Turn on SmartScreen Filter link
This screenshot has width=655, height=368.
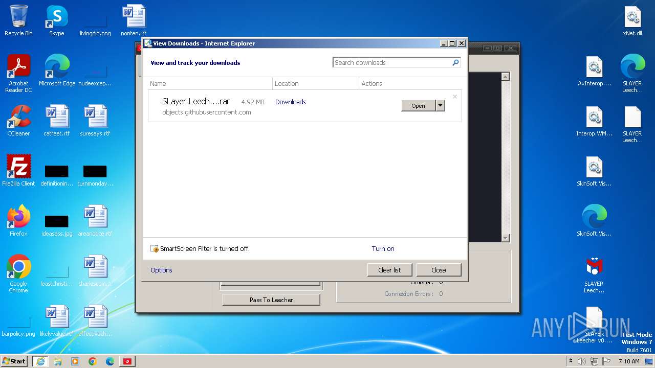pos(383,248)
